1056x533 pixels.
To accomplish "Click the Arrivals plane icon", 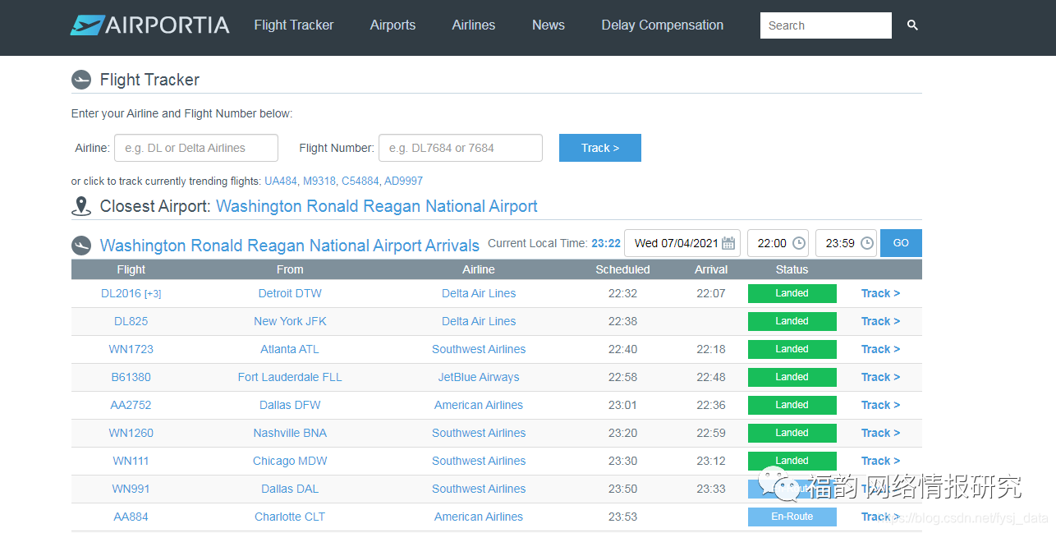I will pos(81,246).
